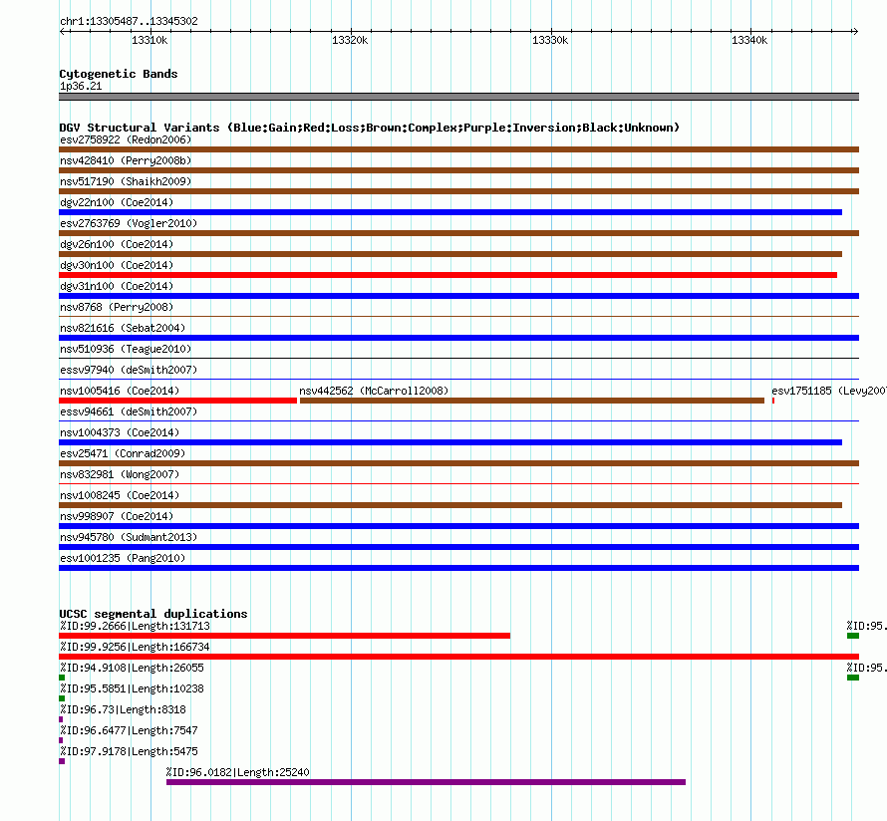Click nsv821616 (Sebat2004) variant label

123,328
